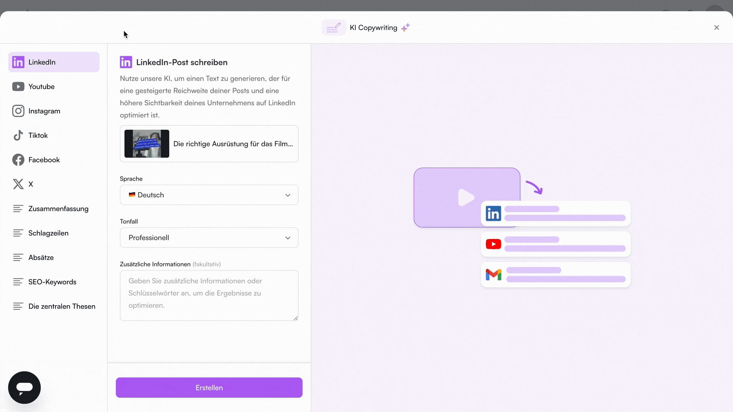The height and width of the screenshot is (412, 733).
Task: Click LinkedIn logo next to post heading
Action: tap(126, 62)
